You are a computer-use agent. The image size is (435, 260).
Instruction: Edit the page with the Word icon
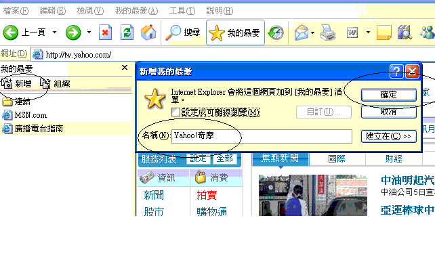click(x=352, y=32)
